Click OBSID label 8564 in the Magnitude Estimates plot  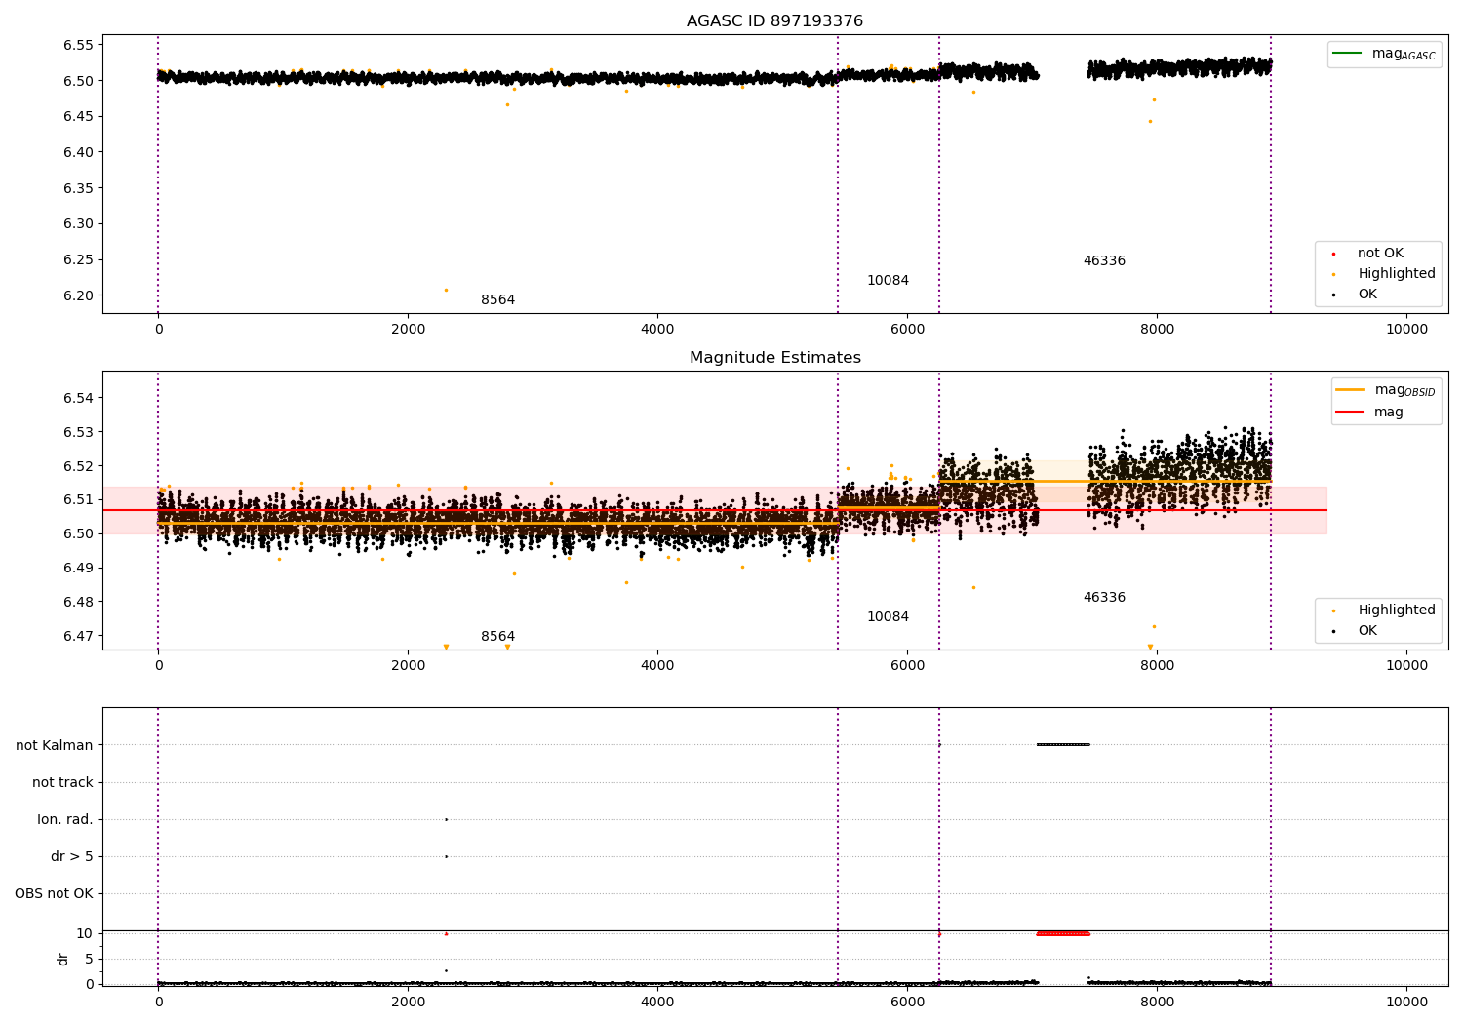coord(497,637)
